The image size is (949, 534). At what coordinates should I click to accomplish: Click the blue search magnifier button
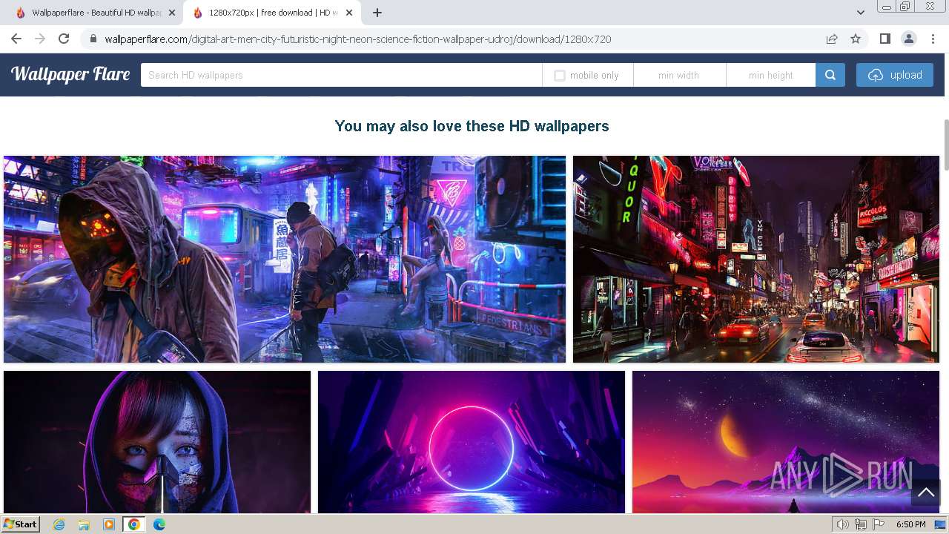(830, 75)
